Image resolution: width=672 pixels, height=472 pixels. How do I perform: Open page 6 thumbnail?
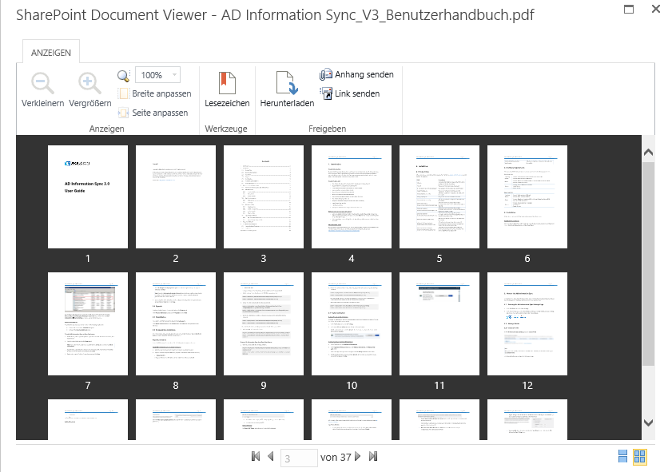tap(527, 196)
